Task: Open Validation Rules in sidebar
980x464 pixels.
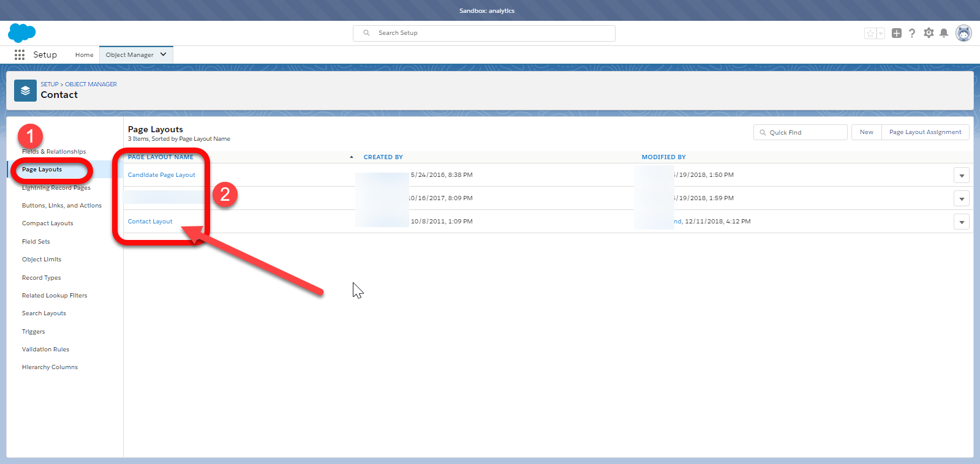Action: [x=46, y=350]
